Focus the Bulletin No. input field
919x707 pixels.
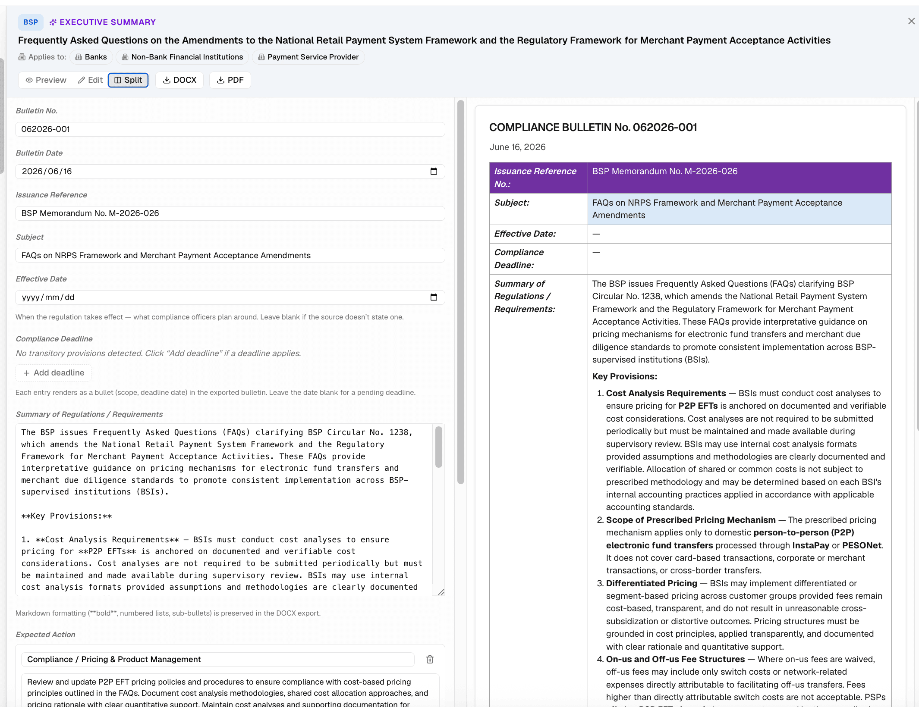(x=230, y=129)
